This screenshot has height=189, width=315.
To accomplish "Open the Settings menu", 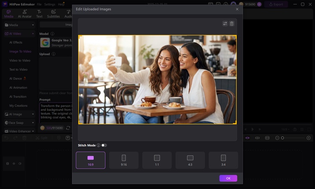I will pos(49,4).
